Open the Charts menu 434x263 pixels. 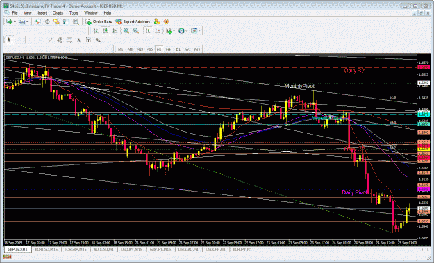(x=58, y=13)
